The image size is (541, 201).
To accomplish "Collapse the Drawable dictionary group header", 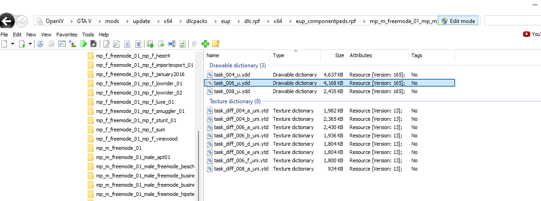I will pyautogui.click(x=237, y=65).
